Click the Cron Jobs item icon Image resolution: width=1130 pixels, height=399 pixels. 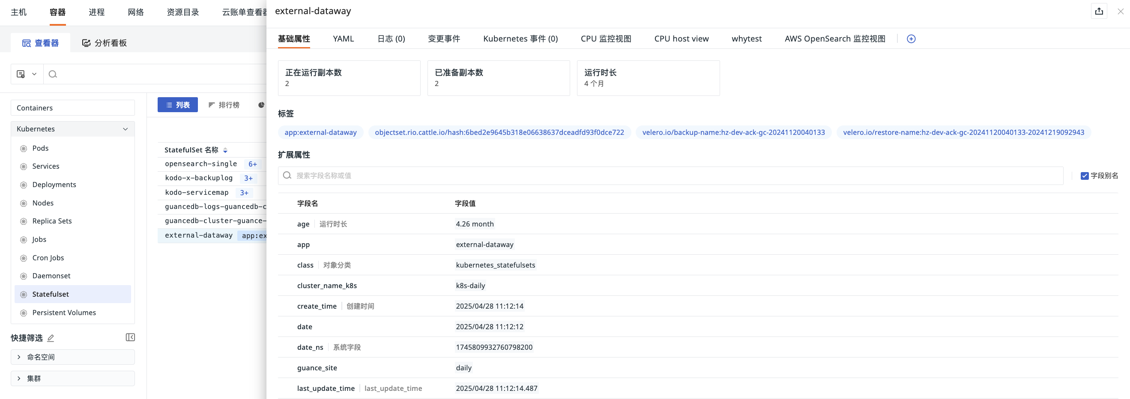pos(24,258)
